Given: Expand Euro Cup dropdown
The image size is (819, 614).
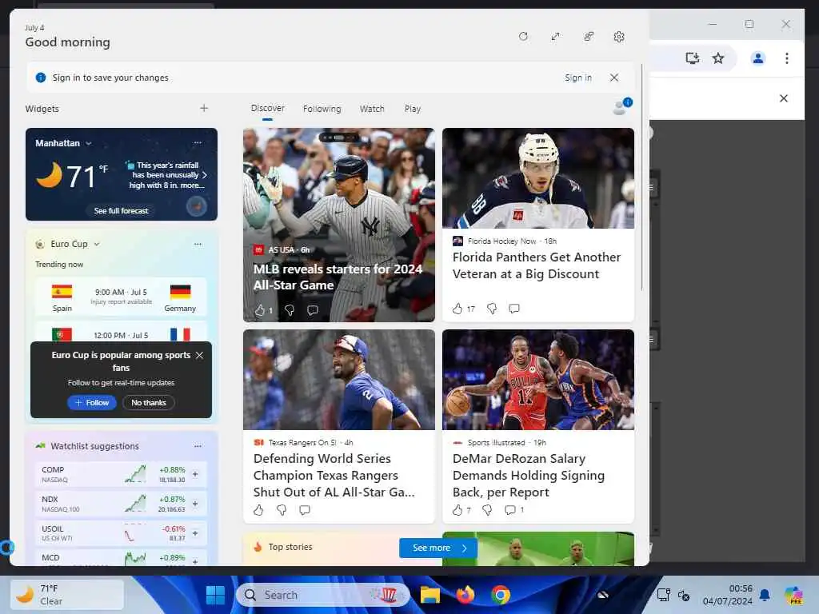Looking at the screenshot, I should [x=97, y=244].
